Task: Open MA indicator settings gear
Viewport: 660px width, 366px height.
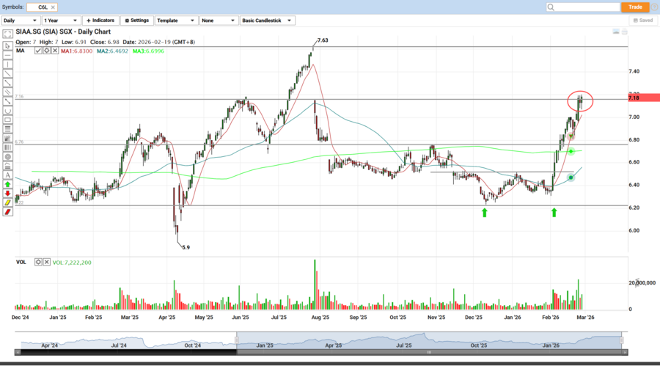Action: [x=46, y=50]
